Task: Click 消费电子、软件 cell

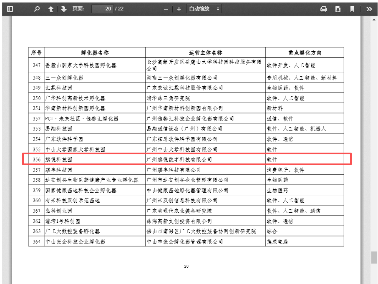Action: (x=305, y=170)
